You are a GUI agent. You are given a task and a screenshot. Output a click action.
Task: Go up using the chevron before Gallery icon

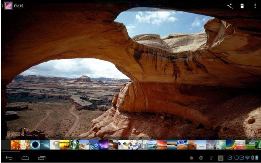coord(2,6)
